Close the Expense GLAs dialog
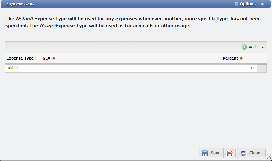 pyautogui.click(x=262, y=4)
